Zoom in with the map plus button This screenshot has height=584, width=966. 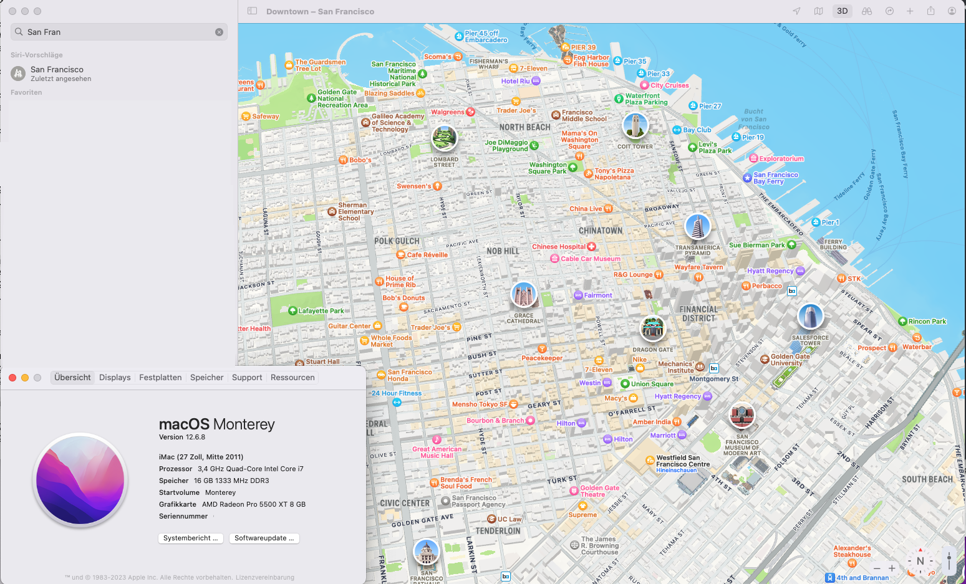(x=892, y=568)
